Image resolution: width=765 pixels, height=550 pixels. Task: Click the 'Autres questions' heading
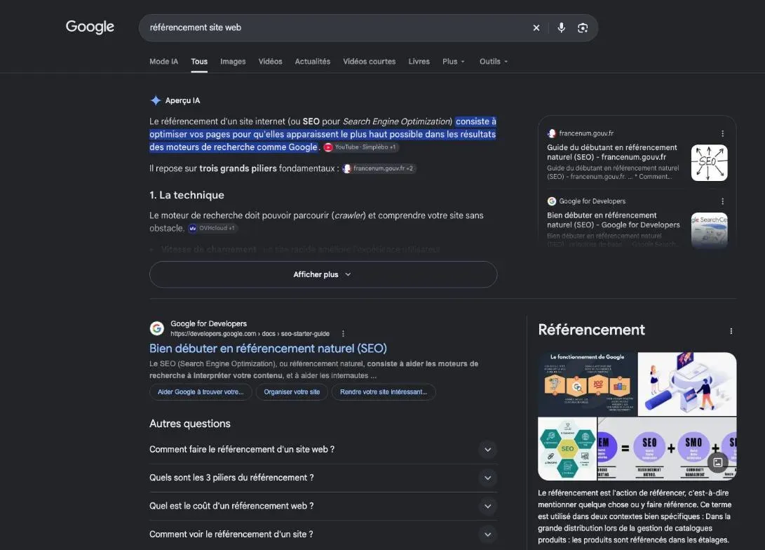tap(190, 424)
